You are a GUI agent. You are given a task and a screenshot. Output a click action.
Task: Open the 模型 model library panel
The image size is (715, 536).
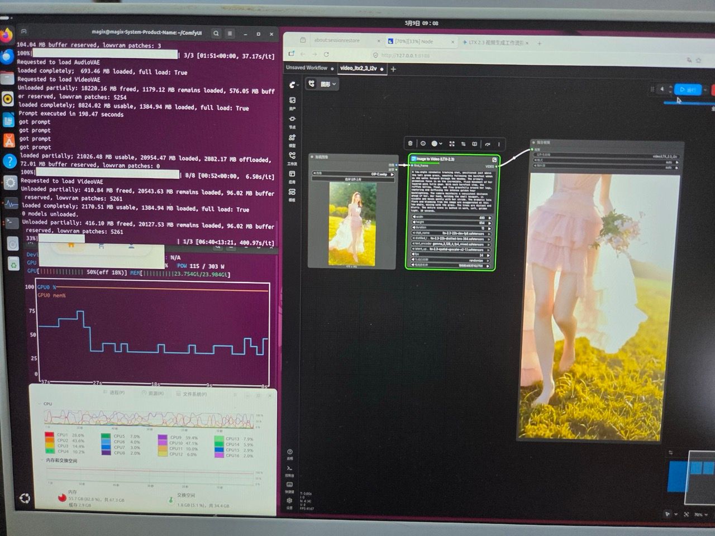pyautogui.click(x=292, y=140)
